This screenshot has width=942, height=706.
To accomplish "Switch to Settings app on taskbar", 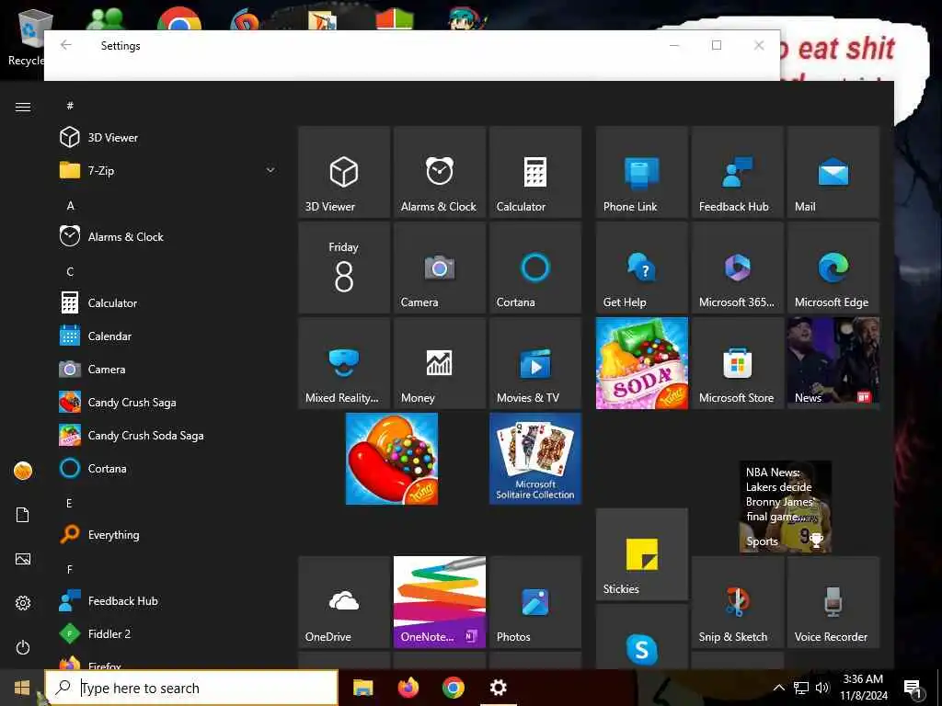I will [x=498, y=688].
